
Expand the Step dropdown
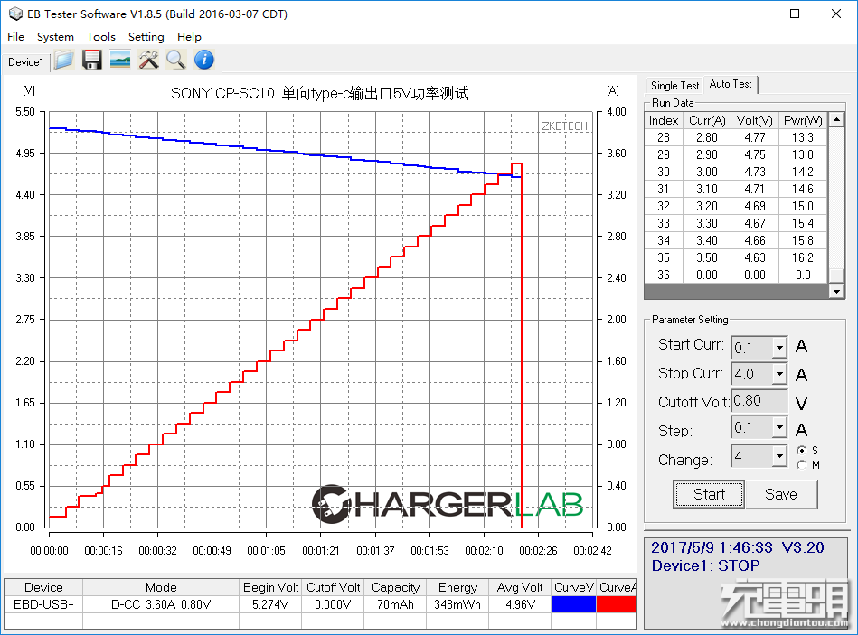click(779, 427)
